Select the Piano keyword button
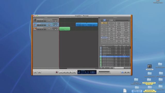The image size is (165, 93). click(x=112, y=34)
